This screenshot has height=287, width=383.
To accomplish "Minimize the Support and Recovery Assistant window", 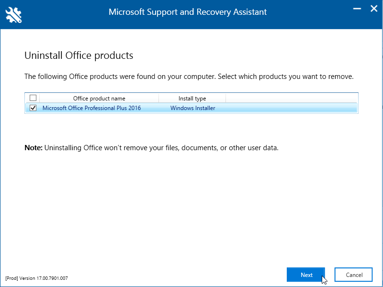I will (x=357, y=9).
